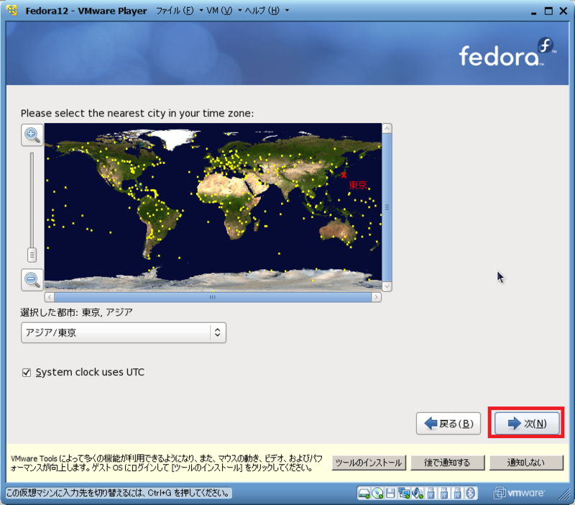The image size is (575, 505).
Task: Zoom in on the world map
Action: 32,135
